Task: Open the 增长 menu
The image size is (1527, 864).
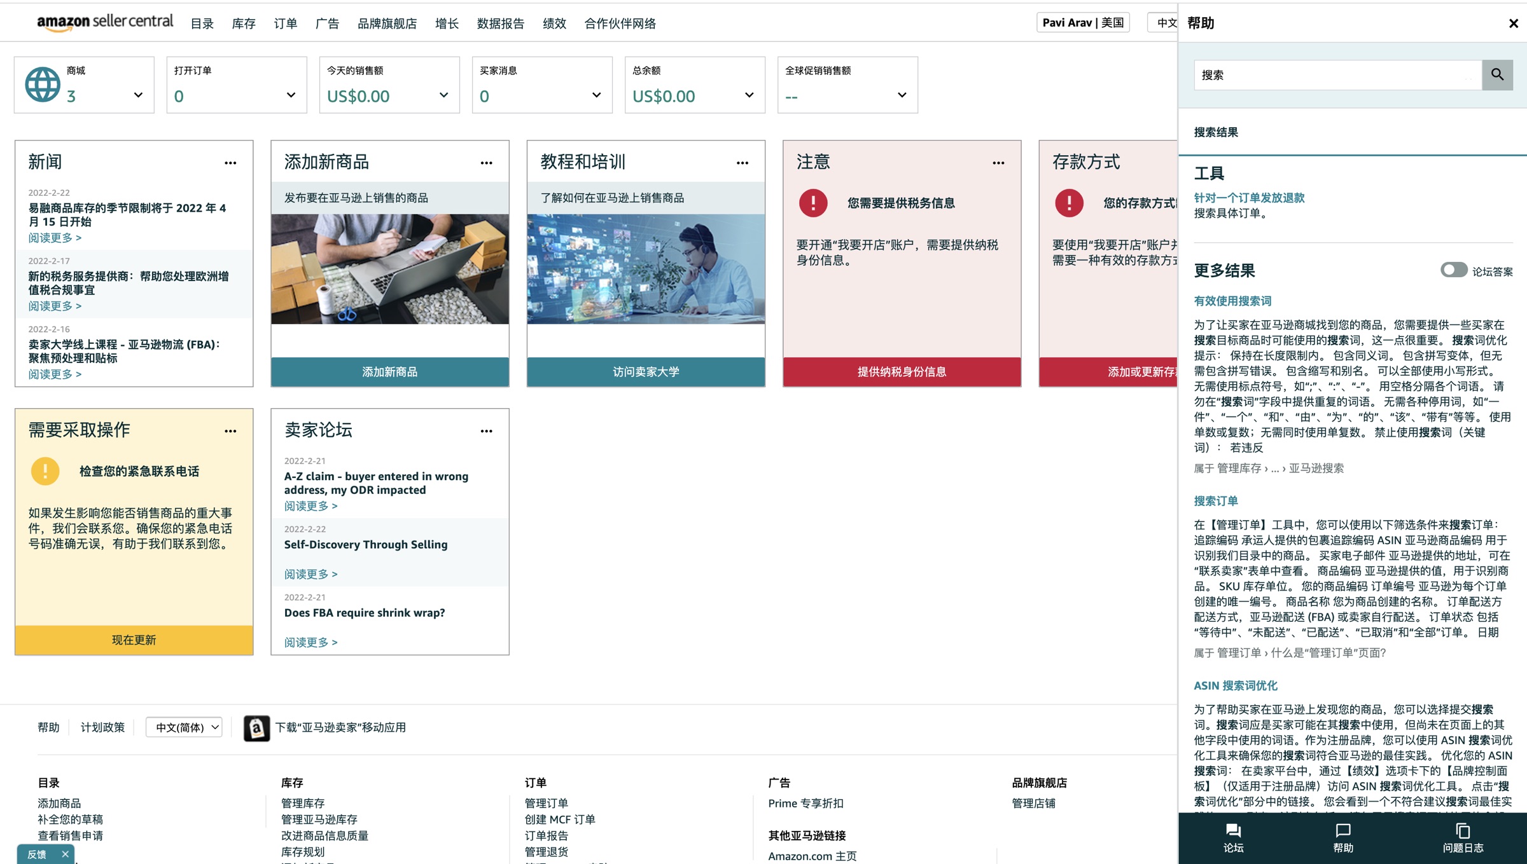Action: (447, 24)
